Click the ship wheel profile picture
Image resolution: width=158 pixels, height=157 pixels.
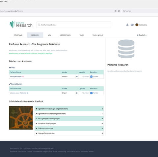tap(21, 118)
